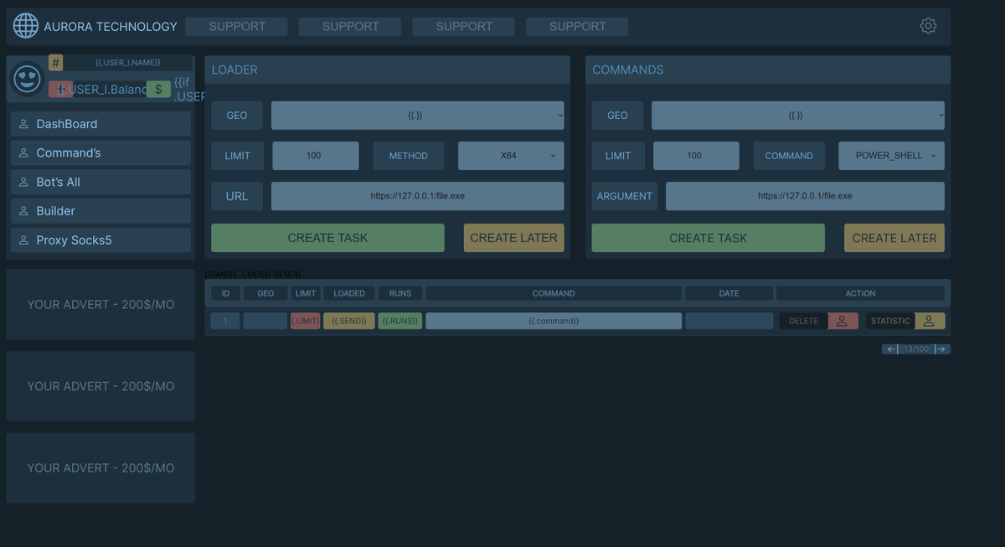This screenshot has height=547, width=1005.
Task: Click the COMMAND column header in table
Action: point(554,293)
